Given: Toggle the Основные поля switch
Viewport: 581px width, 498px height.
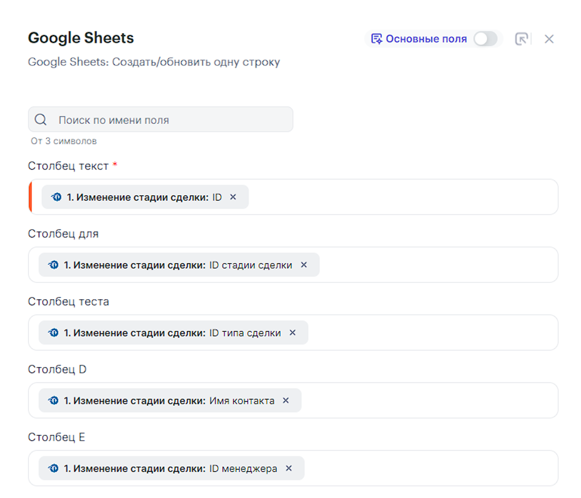Looking at the screenshot, I should click(485, 39).
